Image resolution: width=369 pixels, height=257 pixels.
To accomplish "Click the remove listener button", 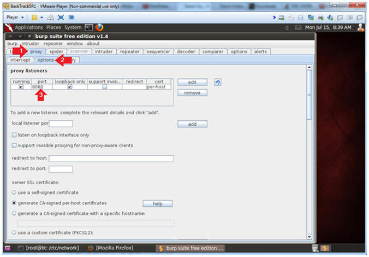I will click(x=192, y=93).
